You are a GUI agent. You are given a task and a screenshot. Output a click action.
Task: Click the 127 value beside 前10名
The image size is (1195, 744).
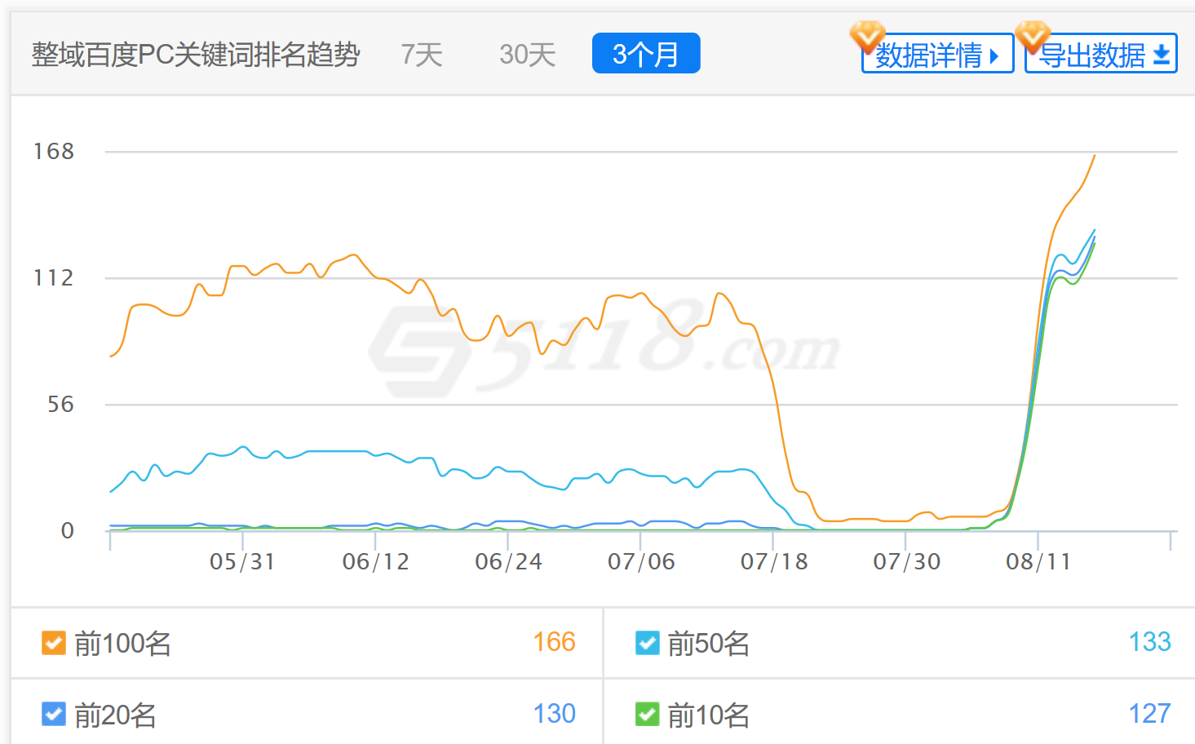(x=1149, y=714)
